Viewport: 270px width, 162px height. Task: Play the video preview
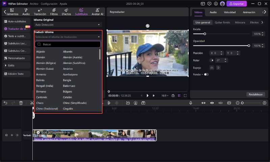(147, 96)
